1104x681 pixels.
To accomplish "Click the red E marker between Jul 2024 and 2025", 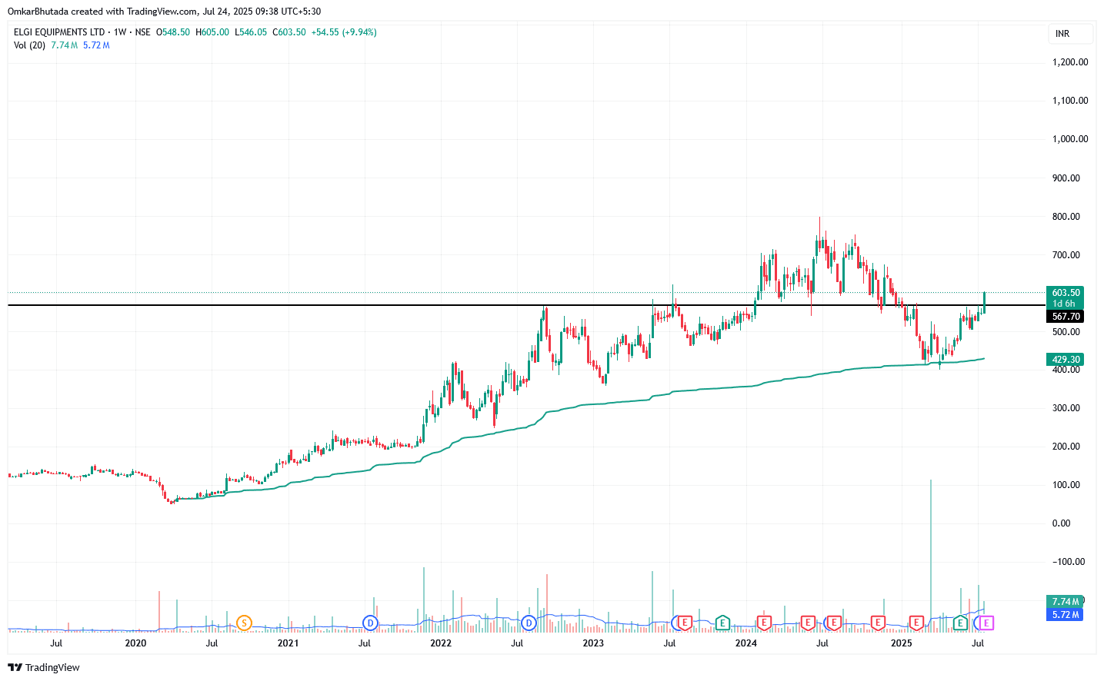I will tap(877, 623).
